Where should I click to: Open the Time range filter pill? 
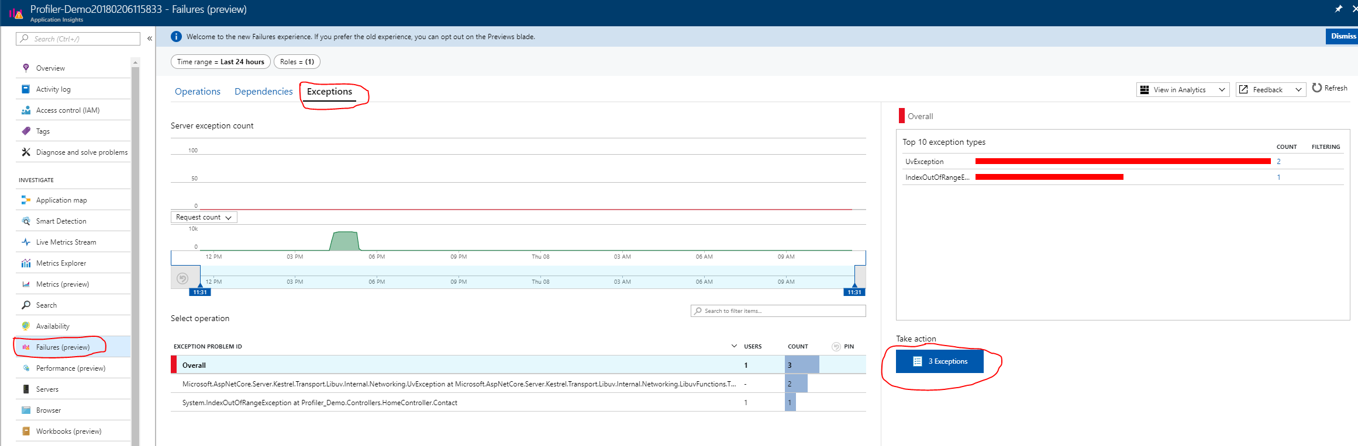220,62
